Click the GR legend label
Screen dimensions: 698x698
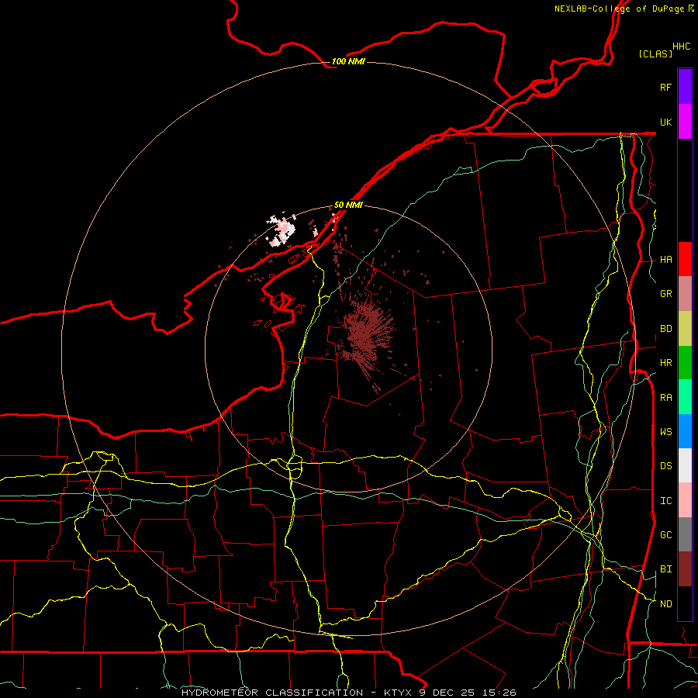[665, 294]
